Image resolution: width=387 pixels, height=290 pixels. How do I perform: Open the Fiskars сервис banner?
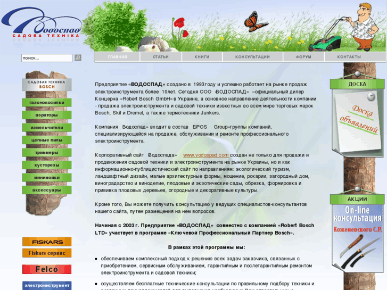47,253
